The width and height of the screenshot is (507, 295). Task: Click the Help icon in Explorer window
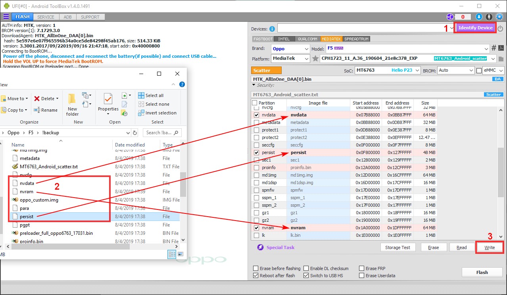click(x=182, y=84)
